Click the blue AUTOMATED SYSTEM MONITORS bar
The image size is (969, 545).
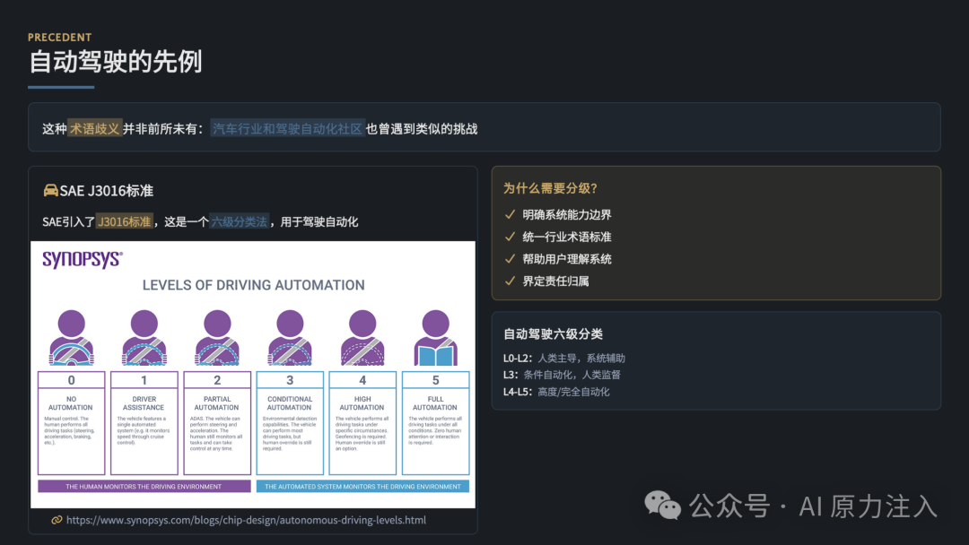(x=362, y=487)
